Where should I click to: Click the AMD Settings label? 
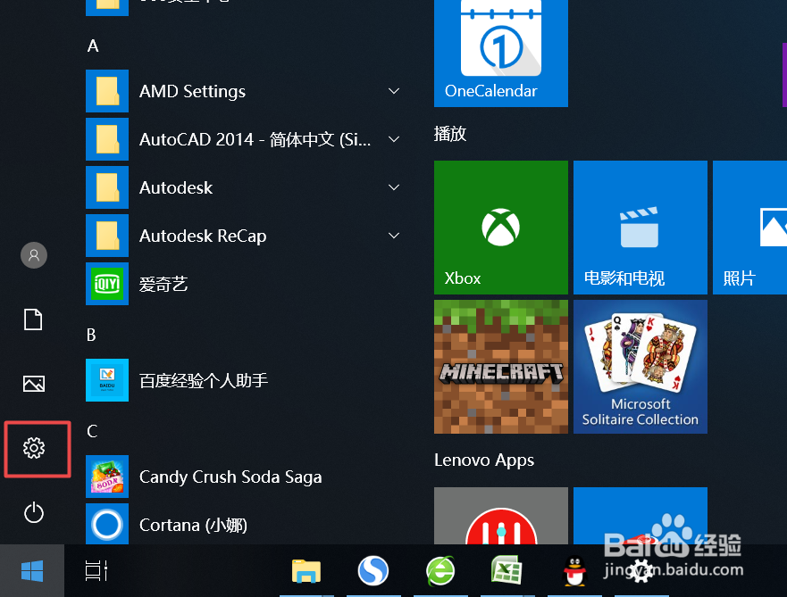[192, 91]
